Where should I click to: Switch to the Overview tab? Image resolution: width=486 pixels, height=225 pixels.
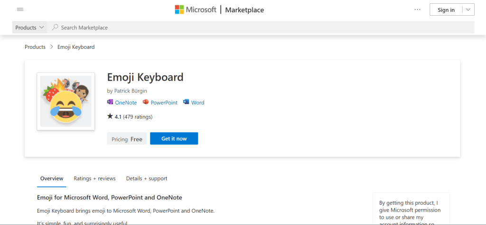[52, 178]
